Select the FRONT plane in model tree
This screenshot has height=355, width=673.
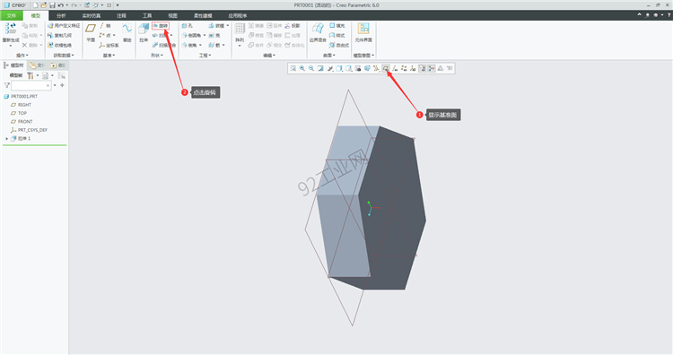click(25, 121)
